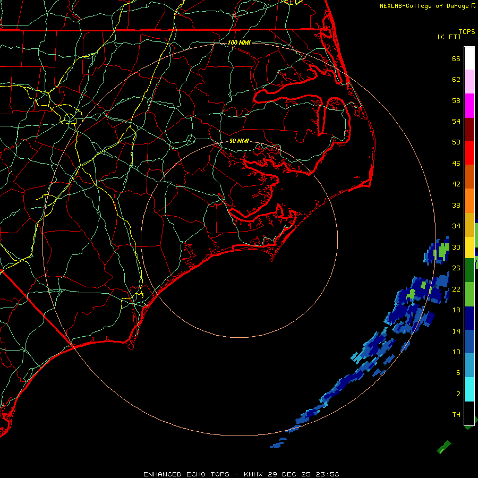Click the dark orange 42 kft legend swatch
Image resolution: width=478 pixels, height=478 pixels.
[x=469, y=177]
